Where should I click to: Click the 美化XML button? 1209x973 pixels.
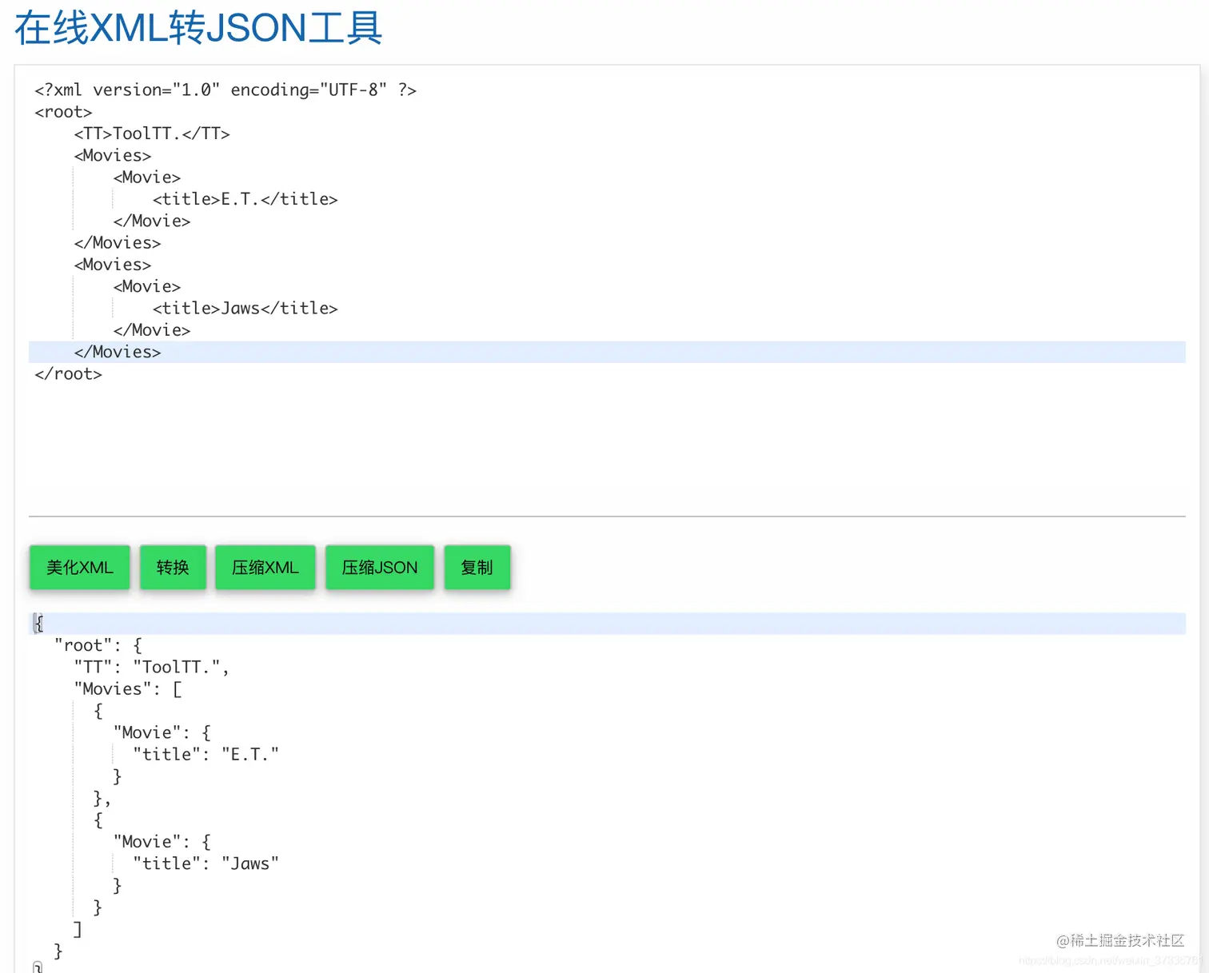79,568
